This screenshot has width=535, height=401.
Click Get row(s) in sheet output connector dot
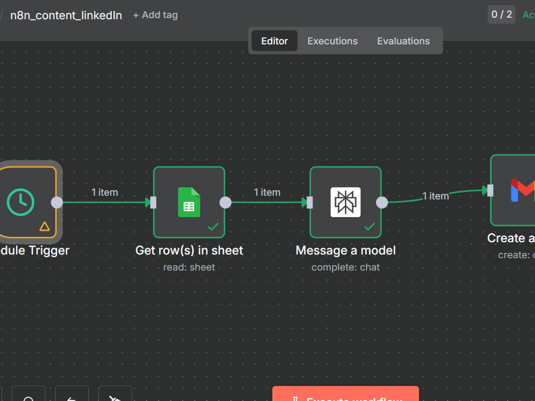tap(225, 202)
